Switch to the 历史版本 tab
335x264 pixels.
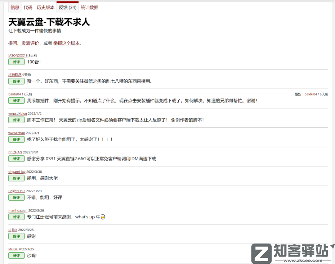pyautogui.click(x=45, y=7)
